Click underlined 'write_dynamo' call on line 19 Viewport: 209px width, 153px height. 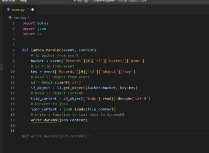tap(44, 120)
